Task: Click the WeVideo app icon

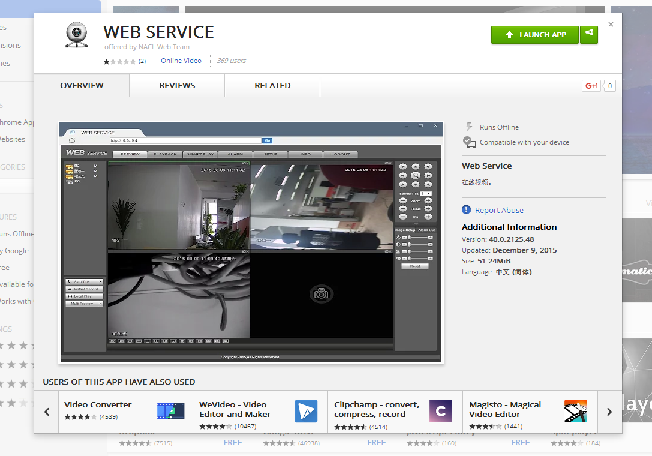Action: tap(306, 411)
